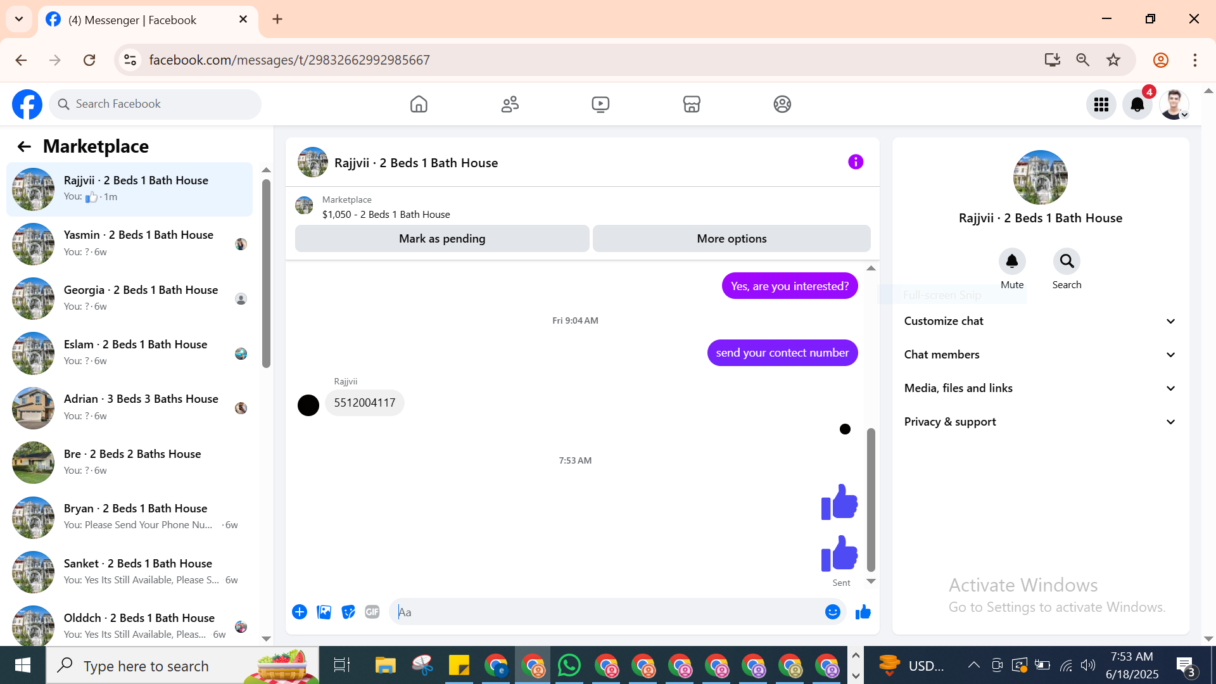Go back in browser history
Screen dimensions: 1216x684
[21, 60]
